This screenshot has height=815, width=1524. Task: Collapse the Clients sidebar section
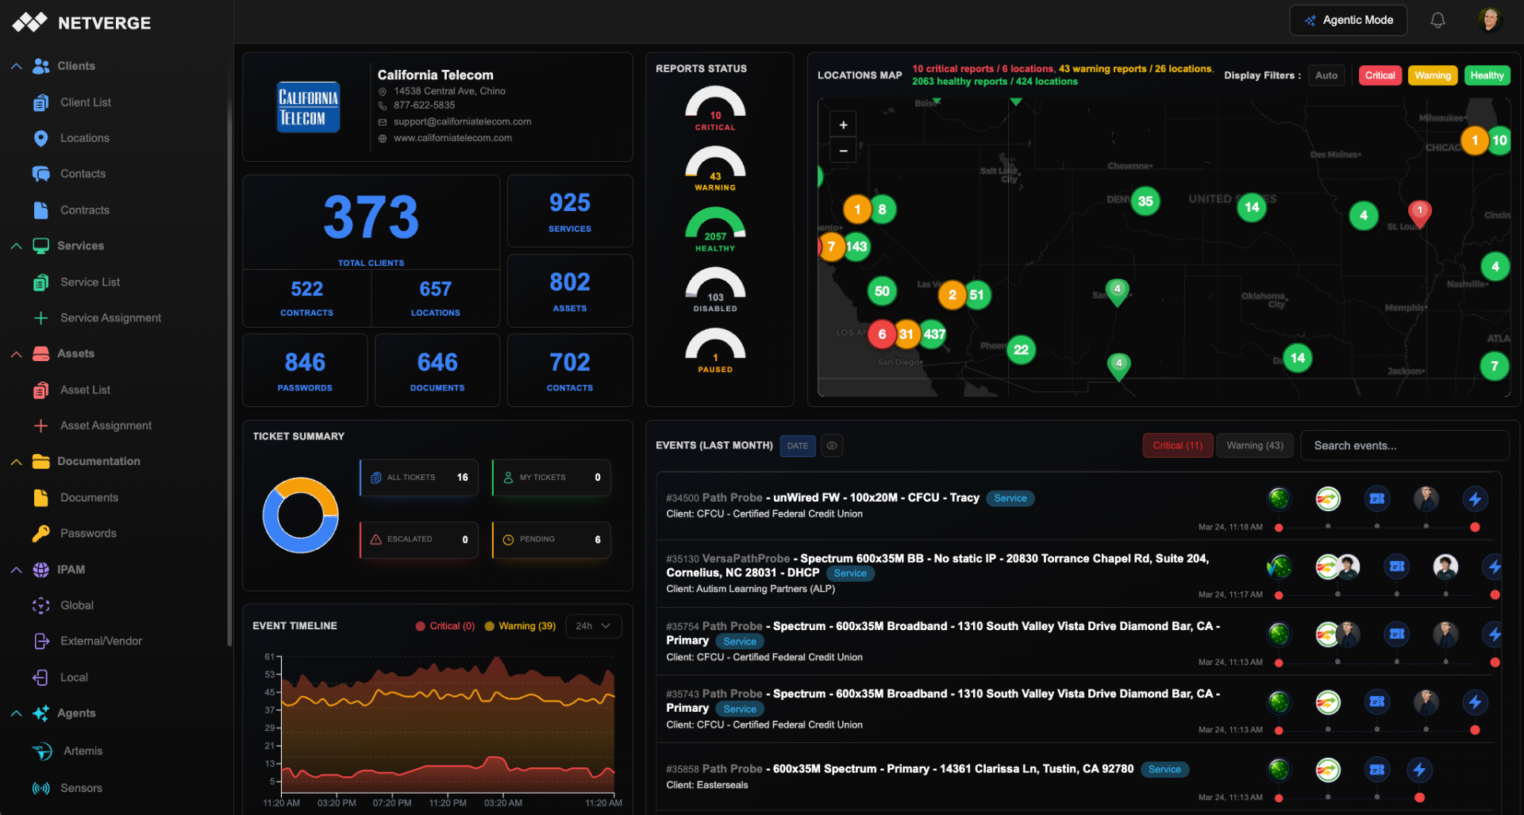click(x=16, y=66)
